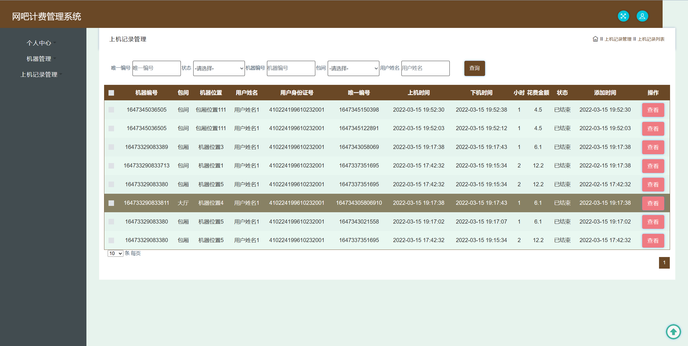The width and height of the screenshot is (688, 346).
Task: Open the 状态 filter dropdown
Action: click(219, 68)
